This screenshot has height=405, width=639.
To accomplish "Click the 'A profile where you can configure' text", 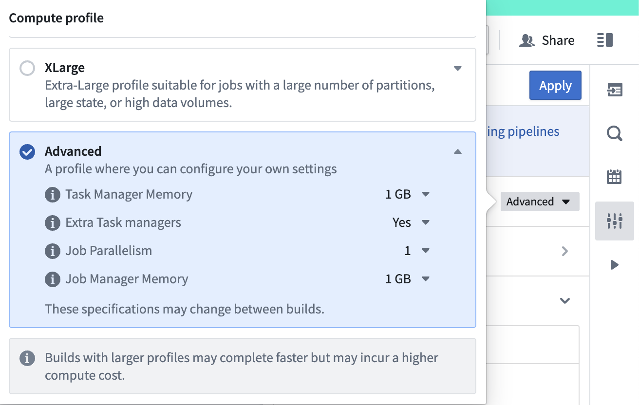I will click(x=191, y=169).
